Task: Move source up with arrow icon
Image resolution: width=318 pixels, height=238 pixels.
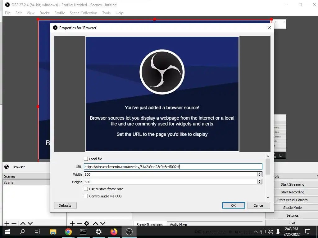Action: pos(96,223)
